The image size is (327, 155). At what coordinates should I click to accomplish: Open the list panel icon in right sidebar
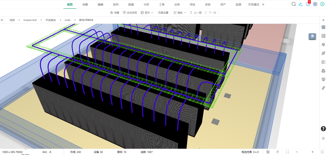point(324,36)
